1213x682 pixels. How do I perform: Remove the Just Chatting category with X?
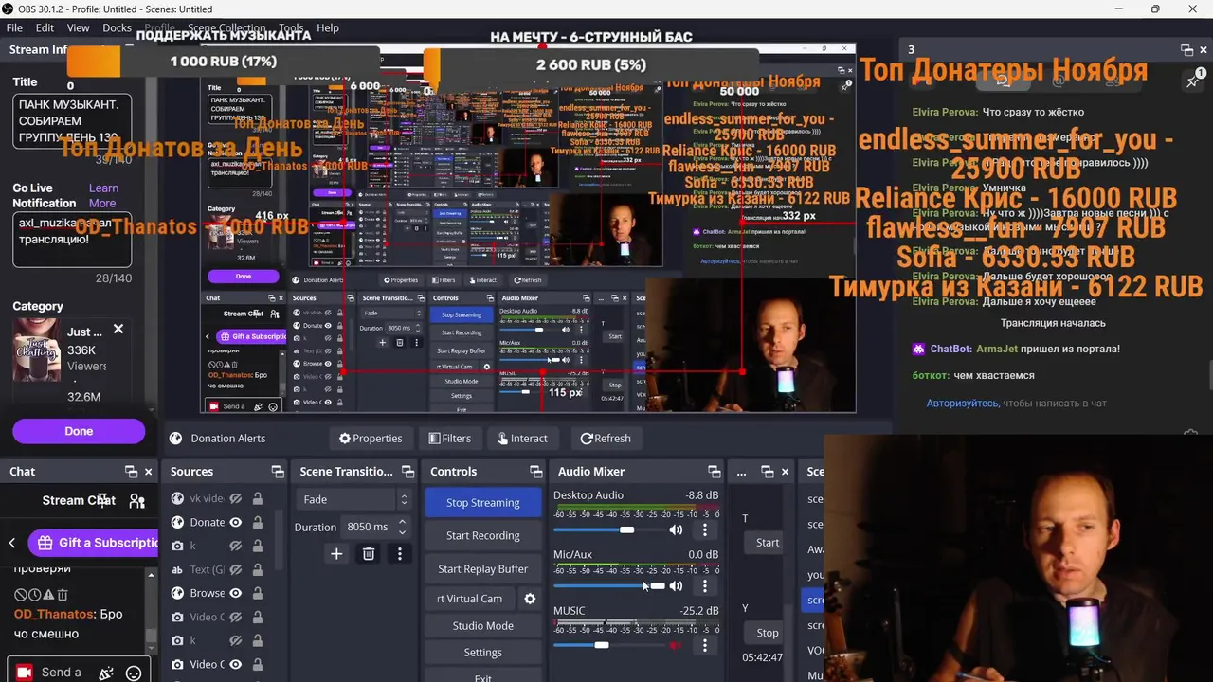coord(118,330)
